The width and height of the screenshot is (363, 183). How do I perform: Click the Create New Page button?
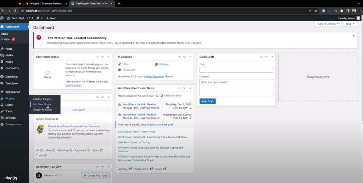coord(95,176)
